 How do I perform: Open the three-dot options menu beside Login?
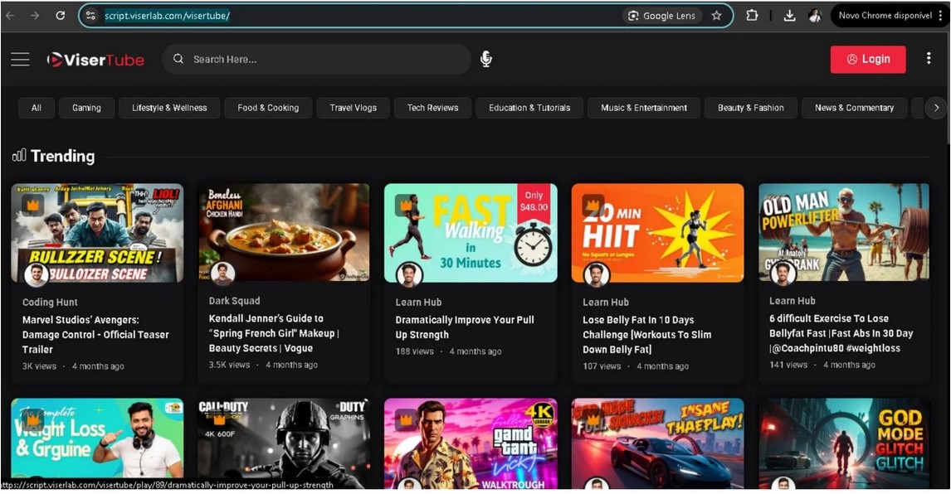coord(929,59)
